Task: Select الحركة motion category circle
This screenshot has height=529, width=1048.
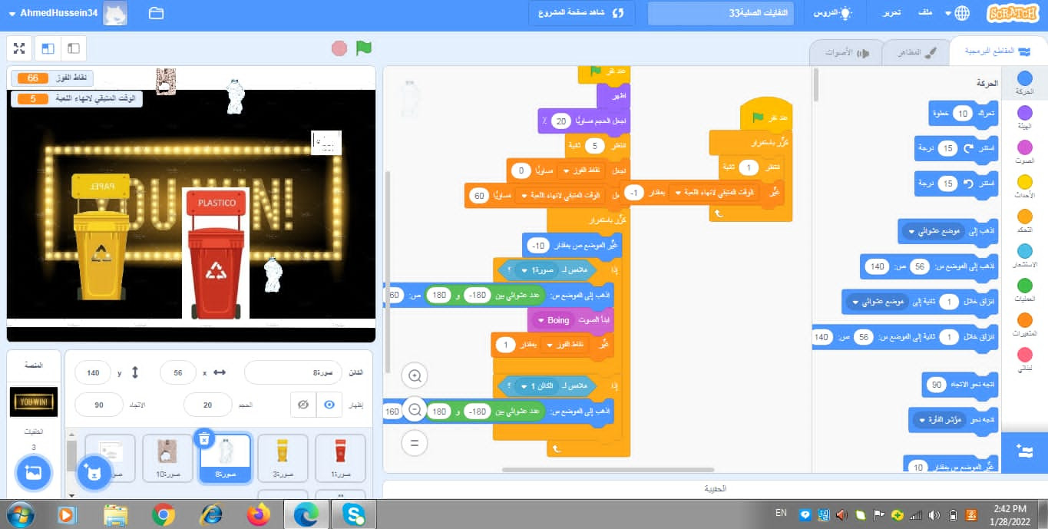Action: click(x=1024, y=78)
